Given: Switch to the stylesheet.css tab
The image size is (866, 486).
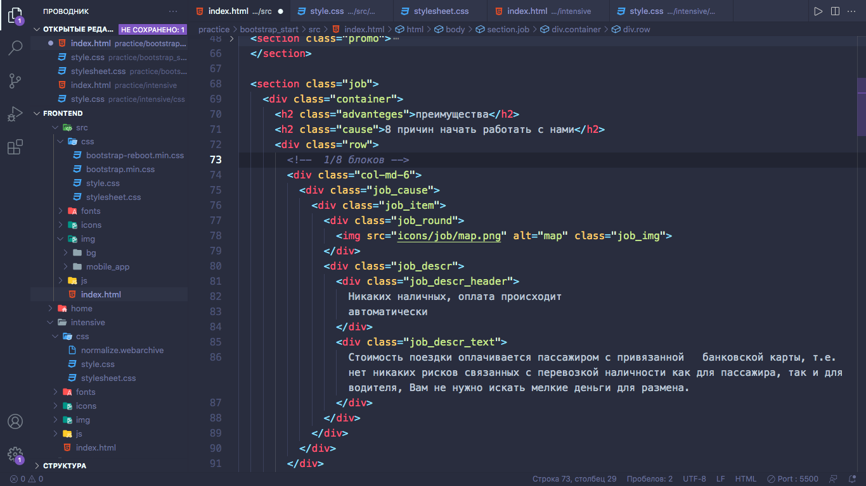Looking at the screenshot, I should [441, 11].
